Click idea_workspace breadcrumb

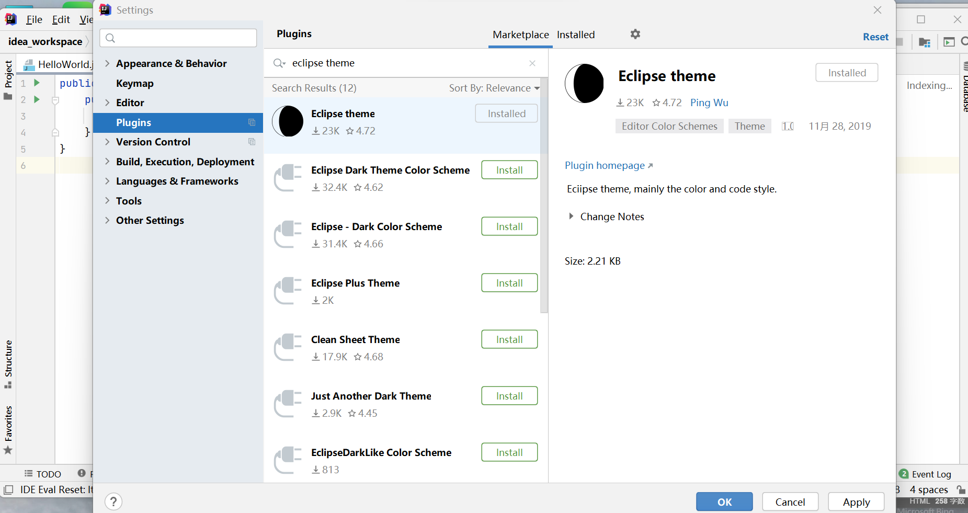coord(45,41)
